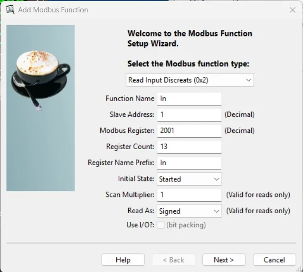Open the Modbus function type dropdown

(190, 80)
